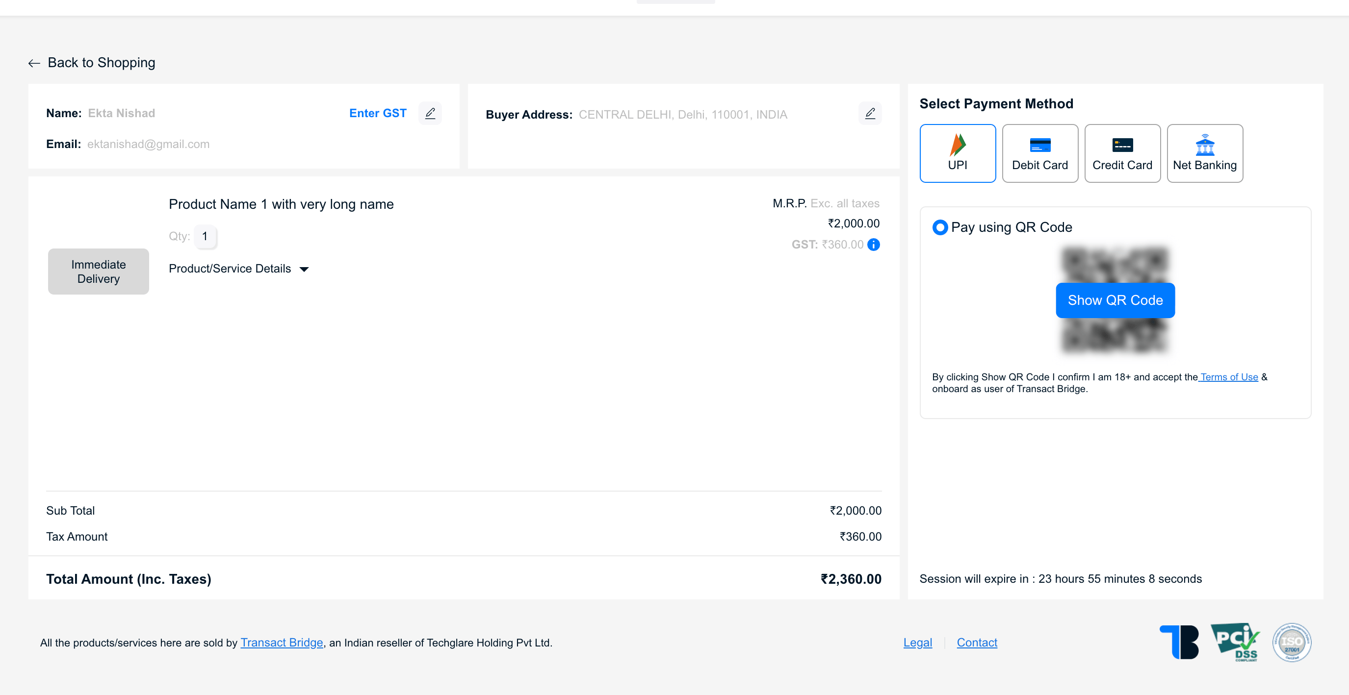
Task: Select the Debit Card payment method
Action: pos(1040,153)
